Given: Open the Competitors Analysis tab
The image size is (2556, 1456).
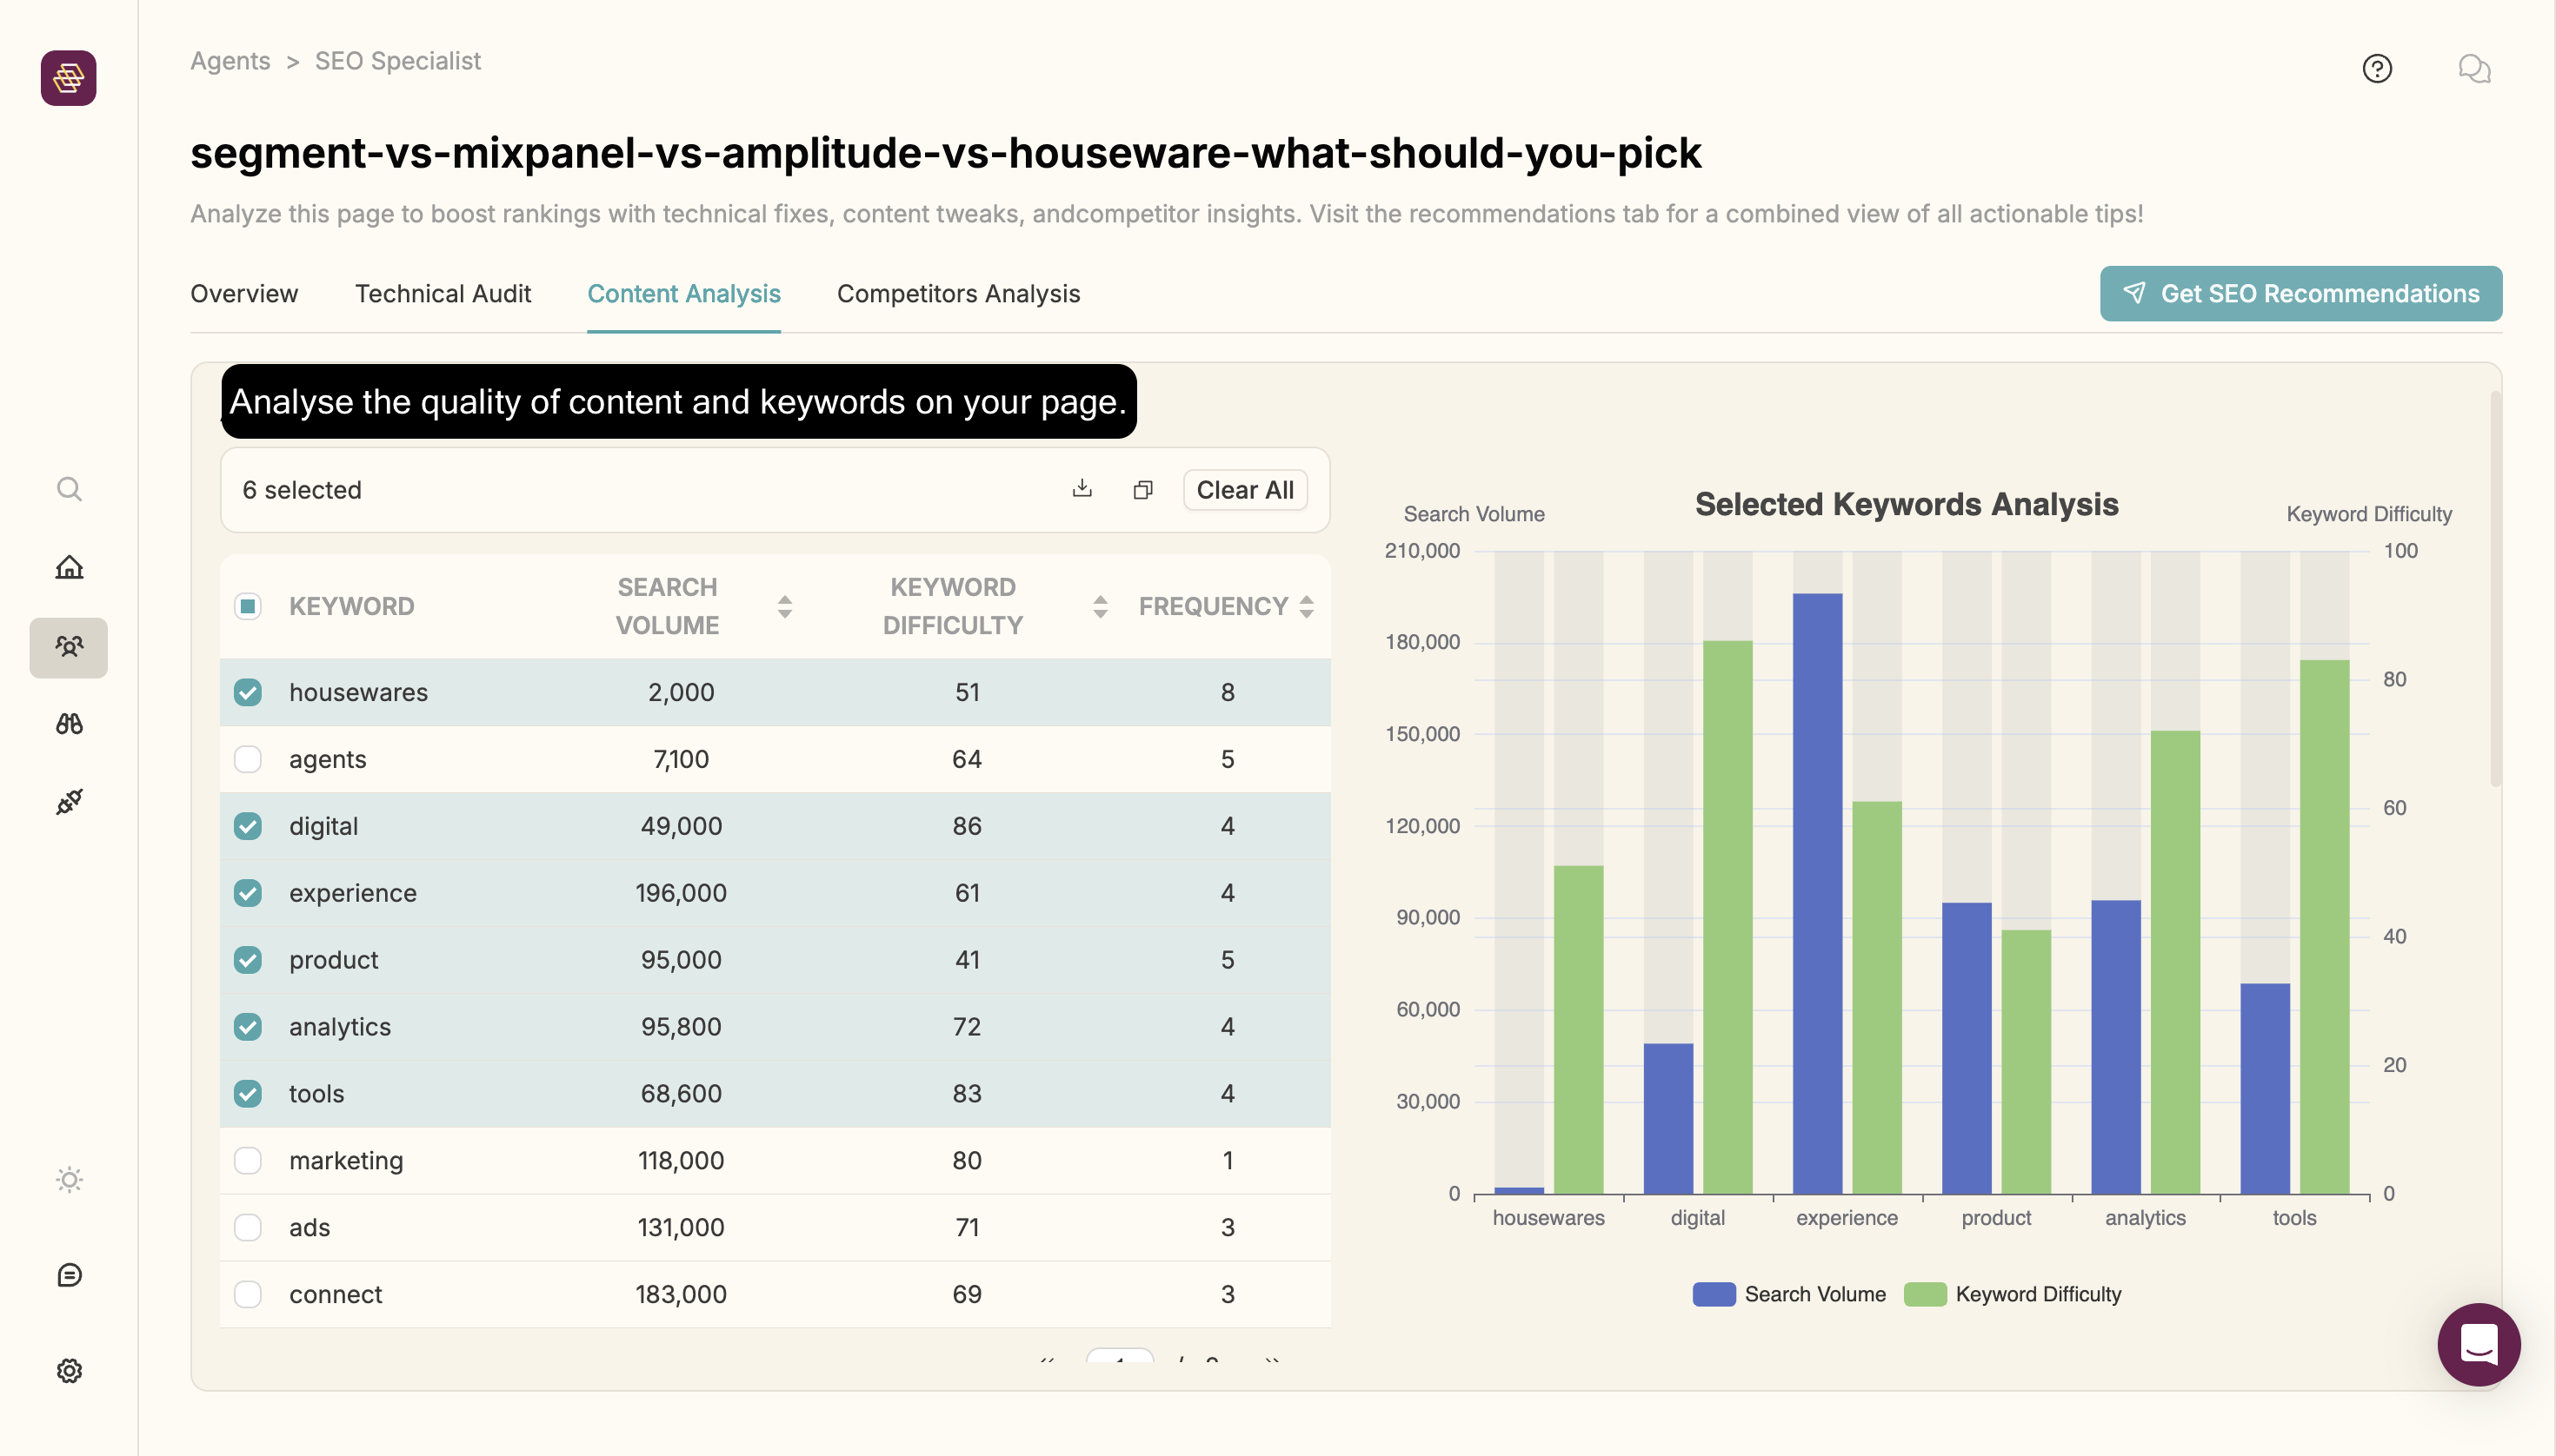Looking at the screenshot, I should point(958,293).
